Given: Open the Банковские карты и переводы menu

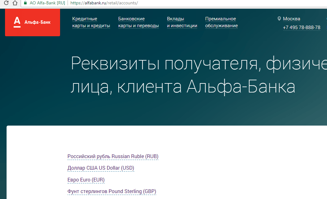Looking at the screenshot, I should tap(139, 22).
